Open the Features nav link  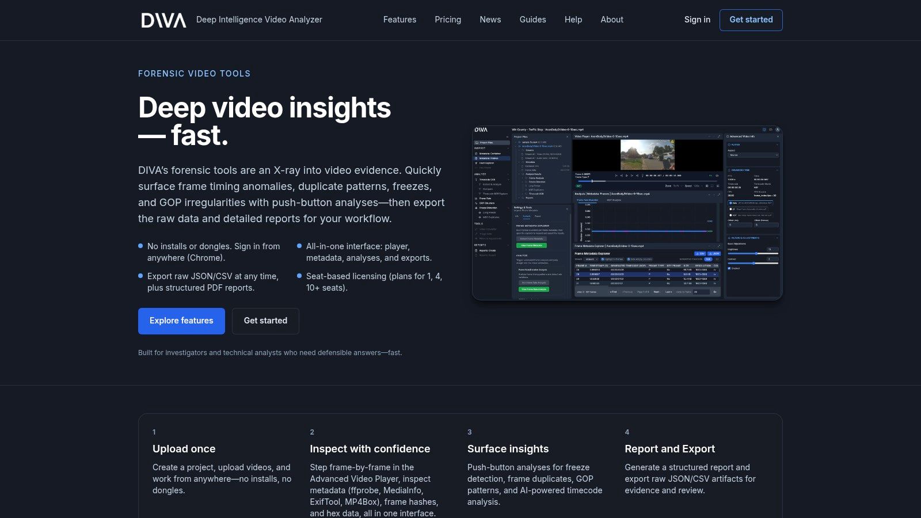coord(399,20)
